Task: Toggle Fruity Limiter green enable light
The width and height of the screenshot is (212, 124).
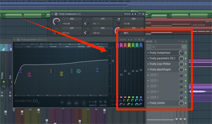Action: (x=185, y=103)
